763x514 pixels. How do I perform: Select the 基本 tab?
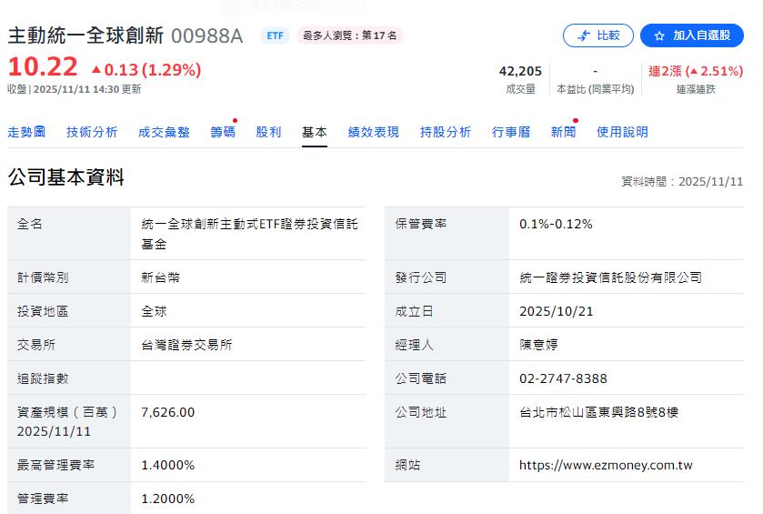tap(315, 132)
